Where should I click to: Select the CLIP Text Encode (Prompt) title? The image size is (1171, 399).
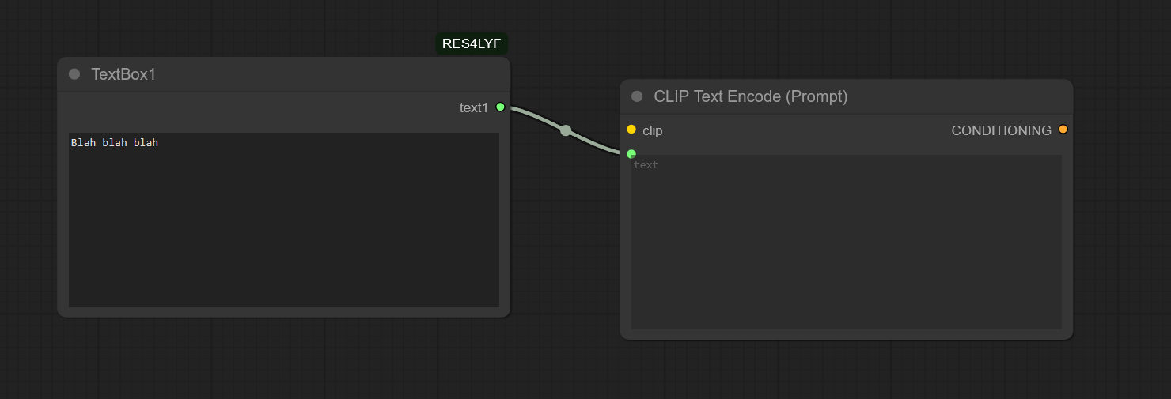click(x=751, y=96)
